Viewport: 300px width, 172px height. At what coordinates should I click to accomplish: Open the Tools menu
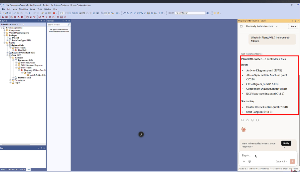point(40,9)
